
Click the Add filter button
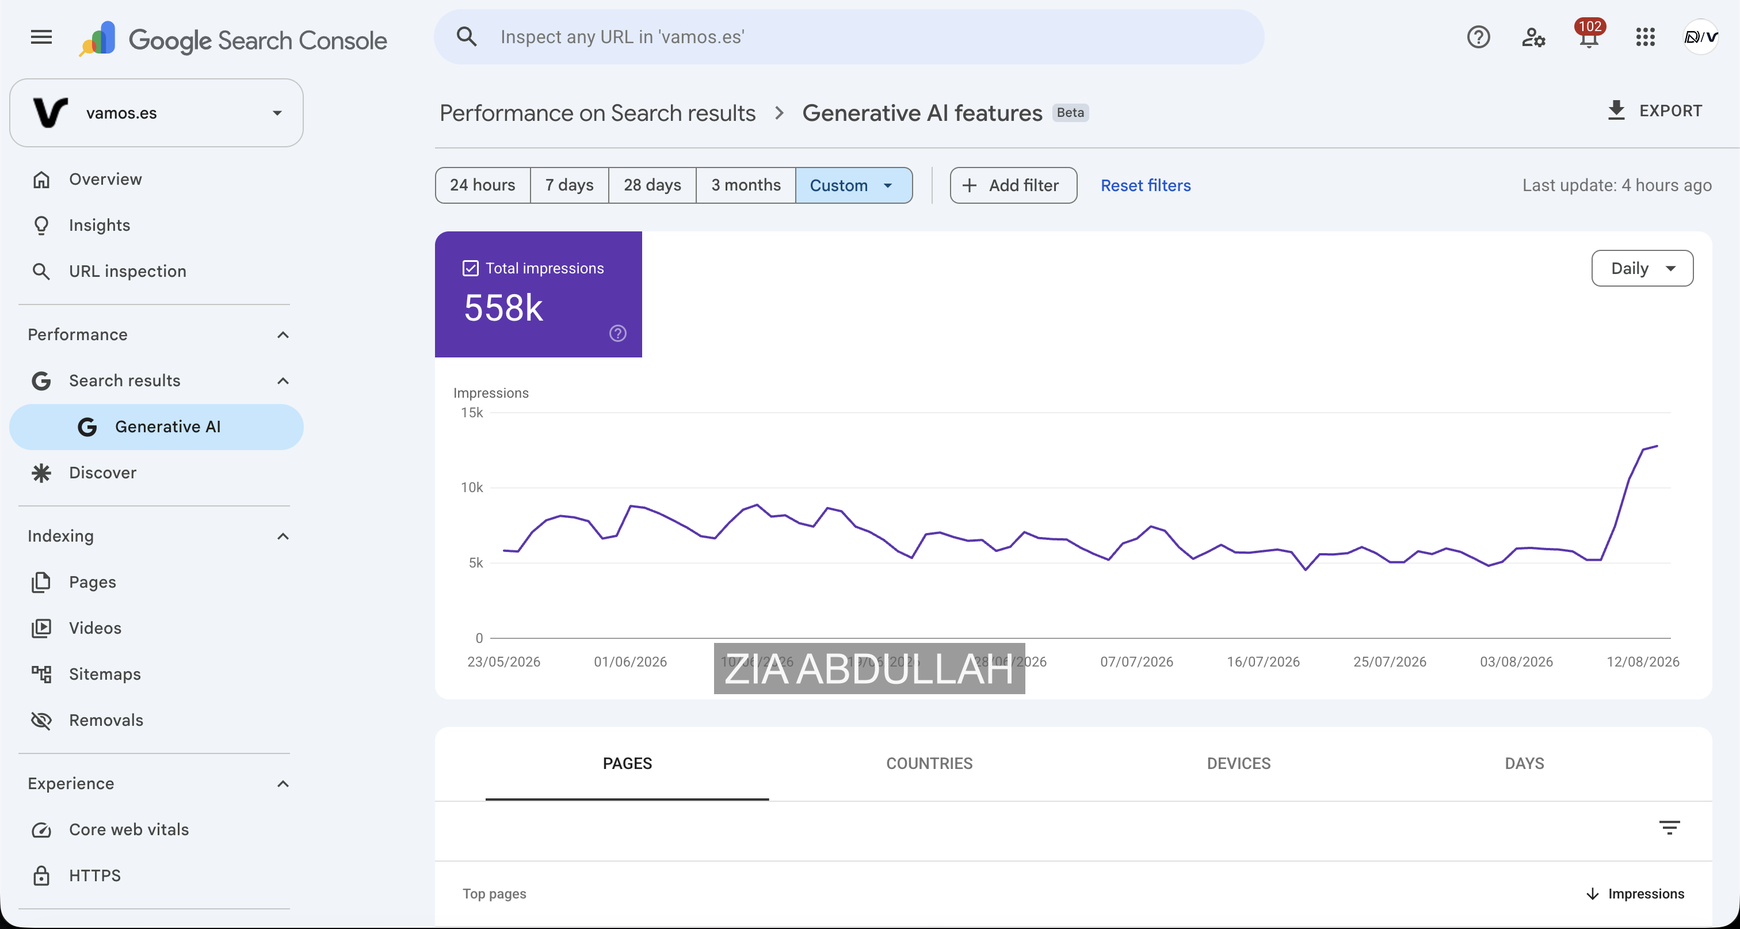tap(1013, 185)
